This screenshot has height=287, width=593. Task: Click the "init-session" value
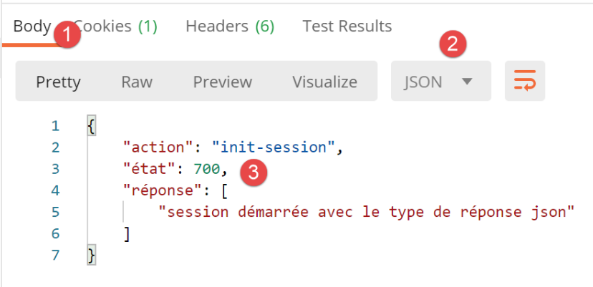(274, 148)
